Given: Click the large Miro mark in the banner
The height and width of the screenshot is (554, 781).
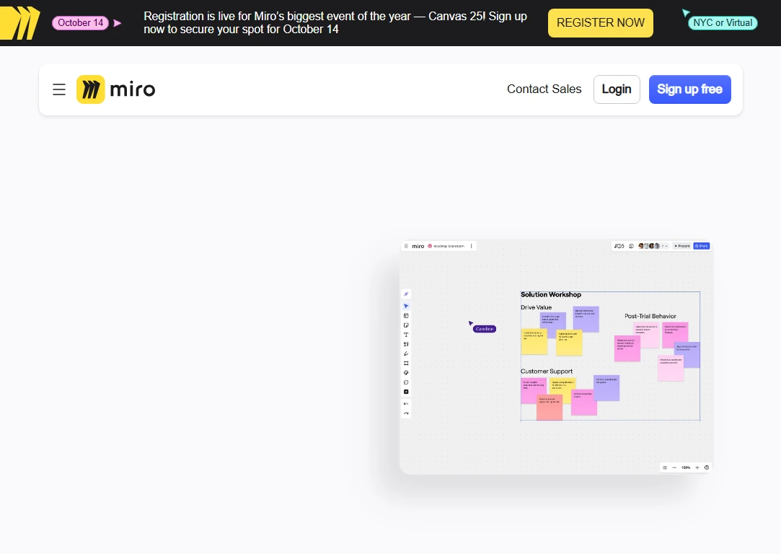Looking at the screenshot, I should pyautogui.click(x=20, y=23).
